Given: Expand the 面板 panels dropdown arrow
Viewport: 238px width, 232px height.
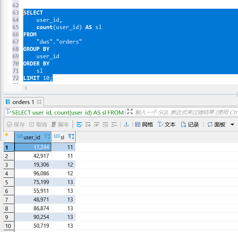Looking at the screenshot, I should [233, 124].
